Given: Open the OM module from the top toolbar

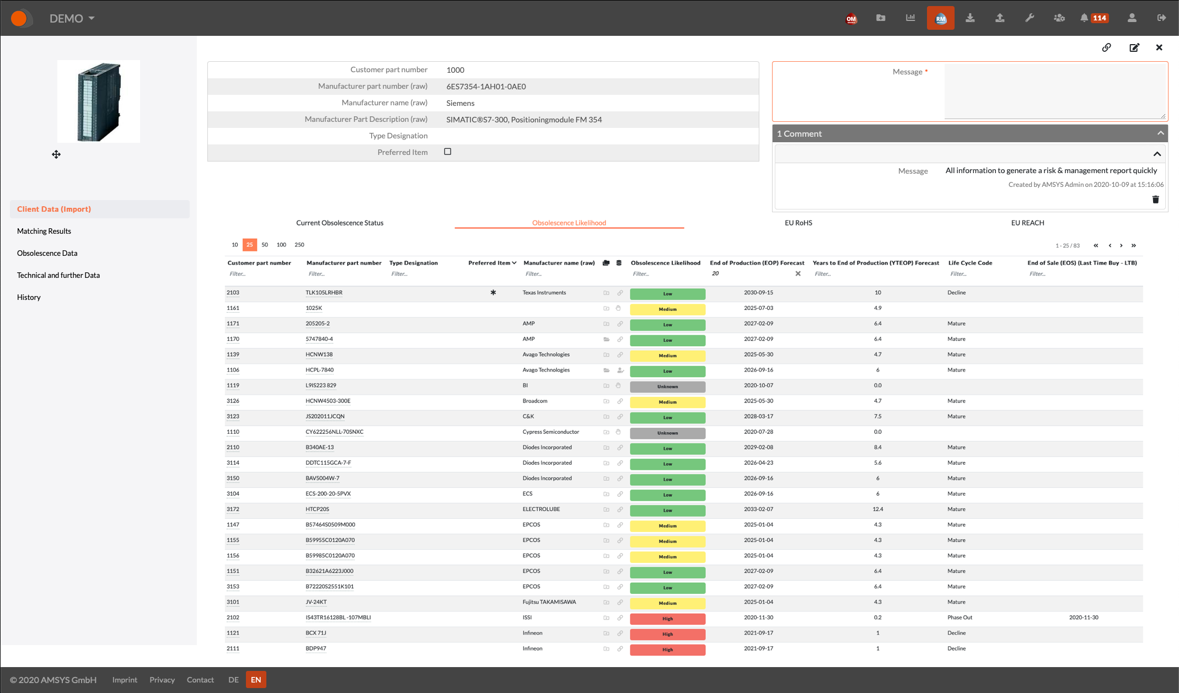Looking at the screenshot, I should (851, 18).
